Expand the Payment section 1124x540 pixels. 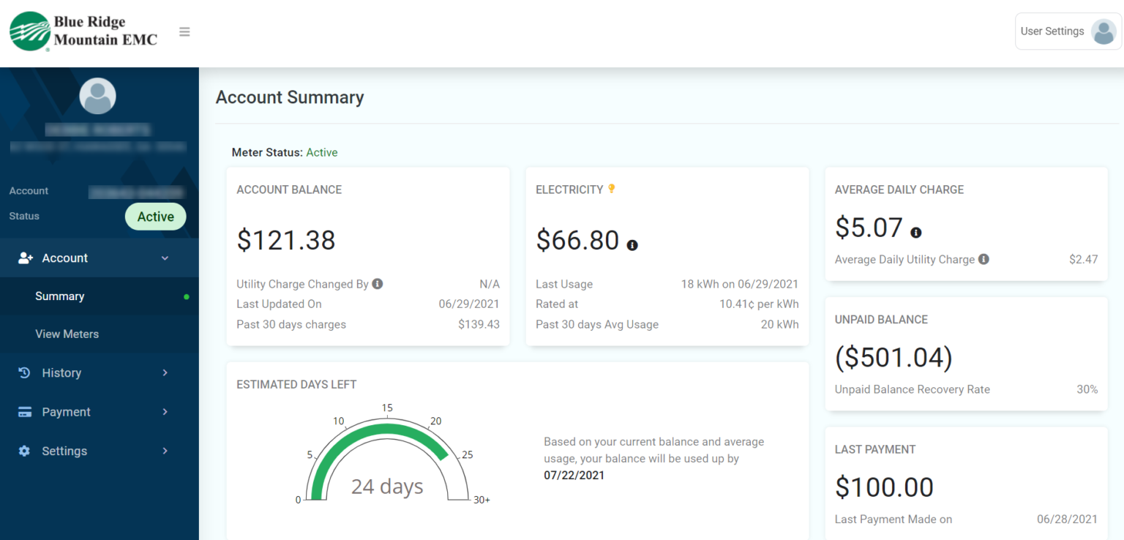click(99, 412)
